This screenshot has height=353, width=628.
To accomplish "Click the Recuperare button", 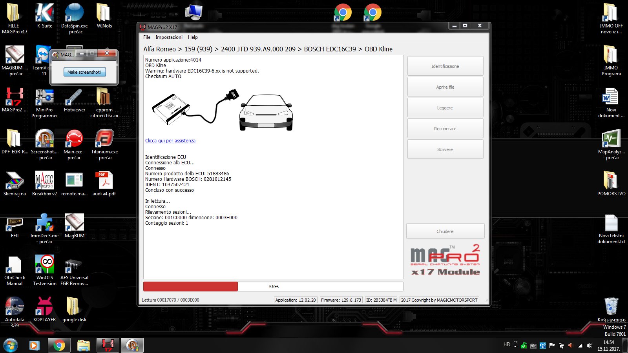I will pos(445,129).
